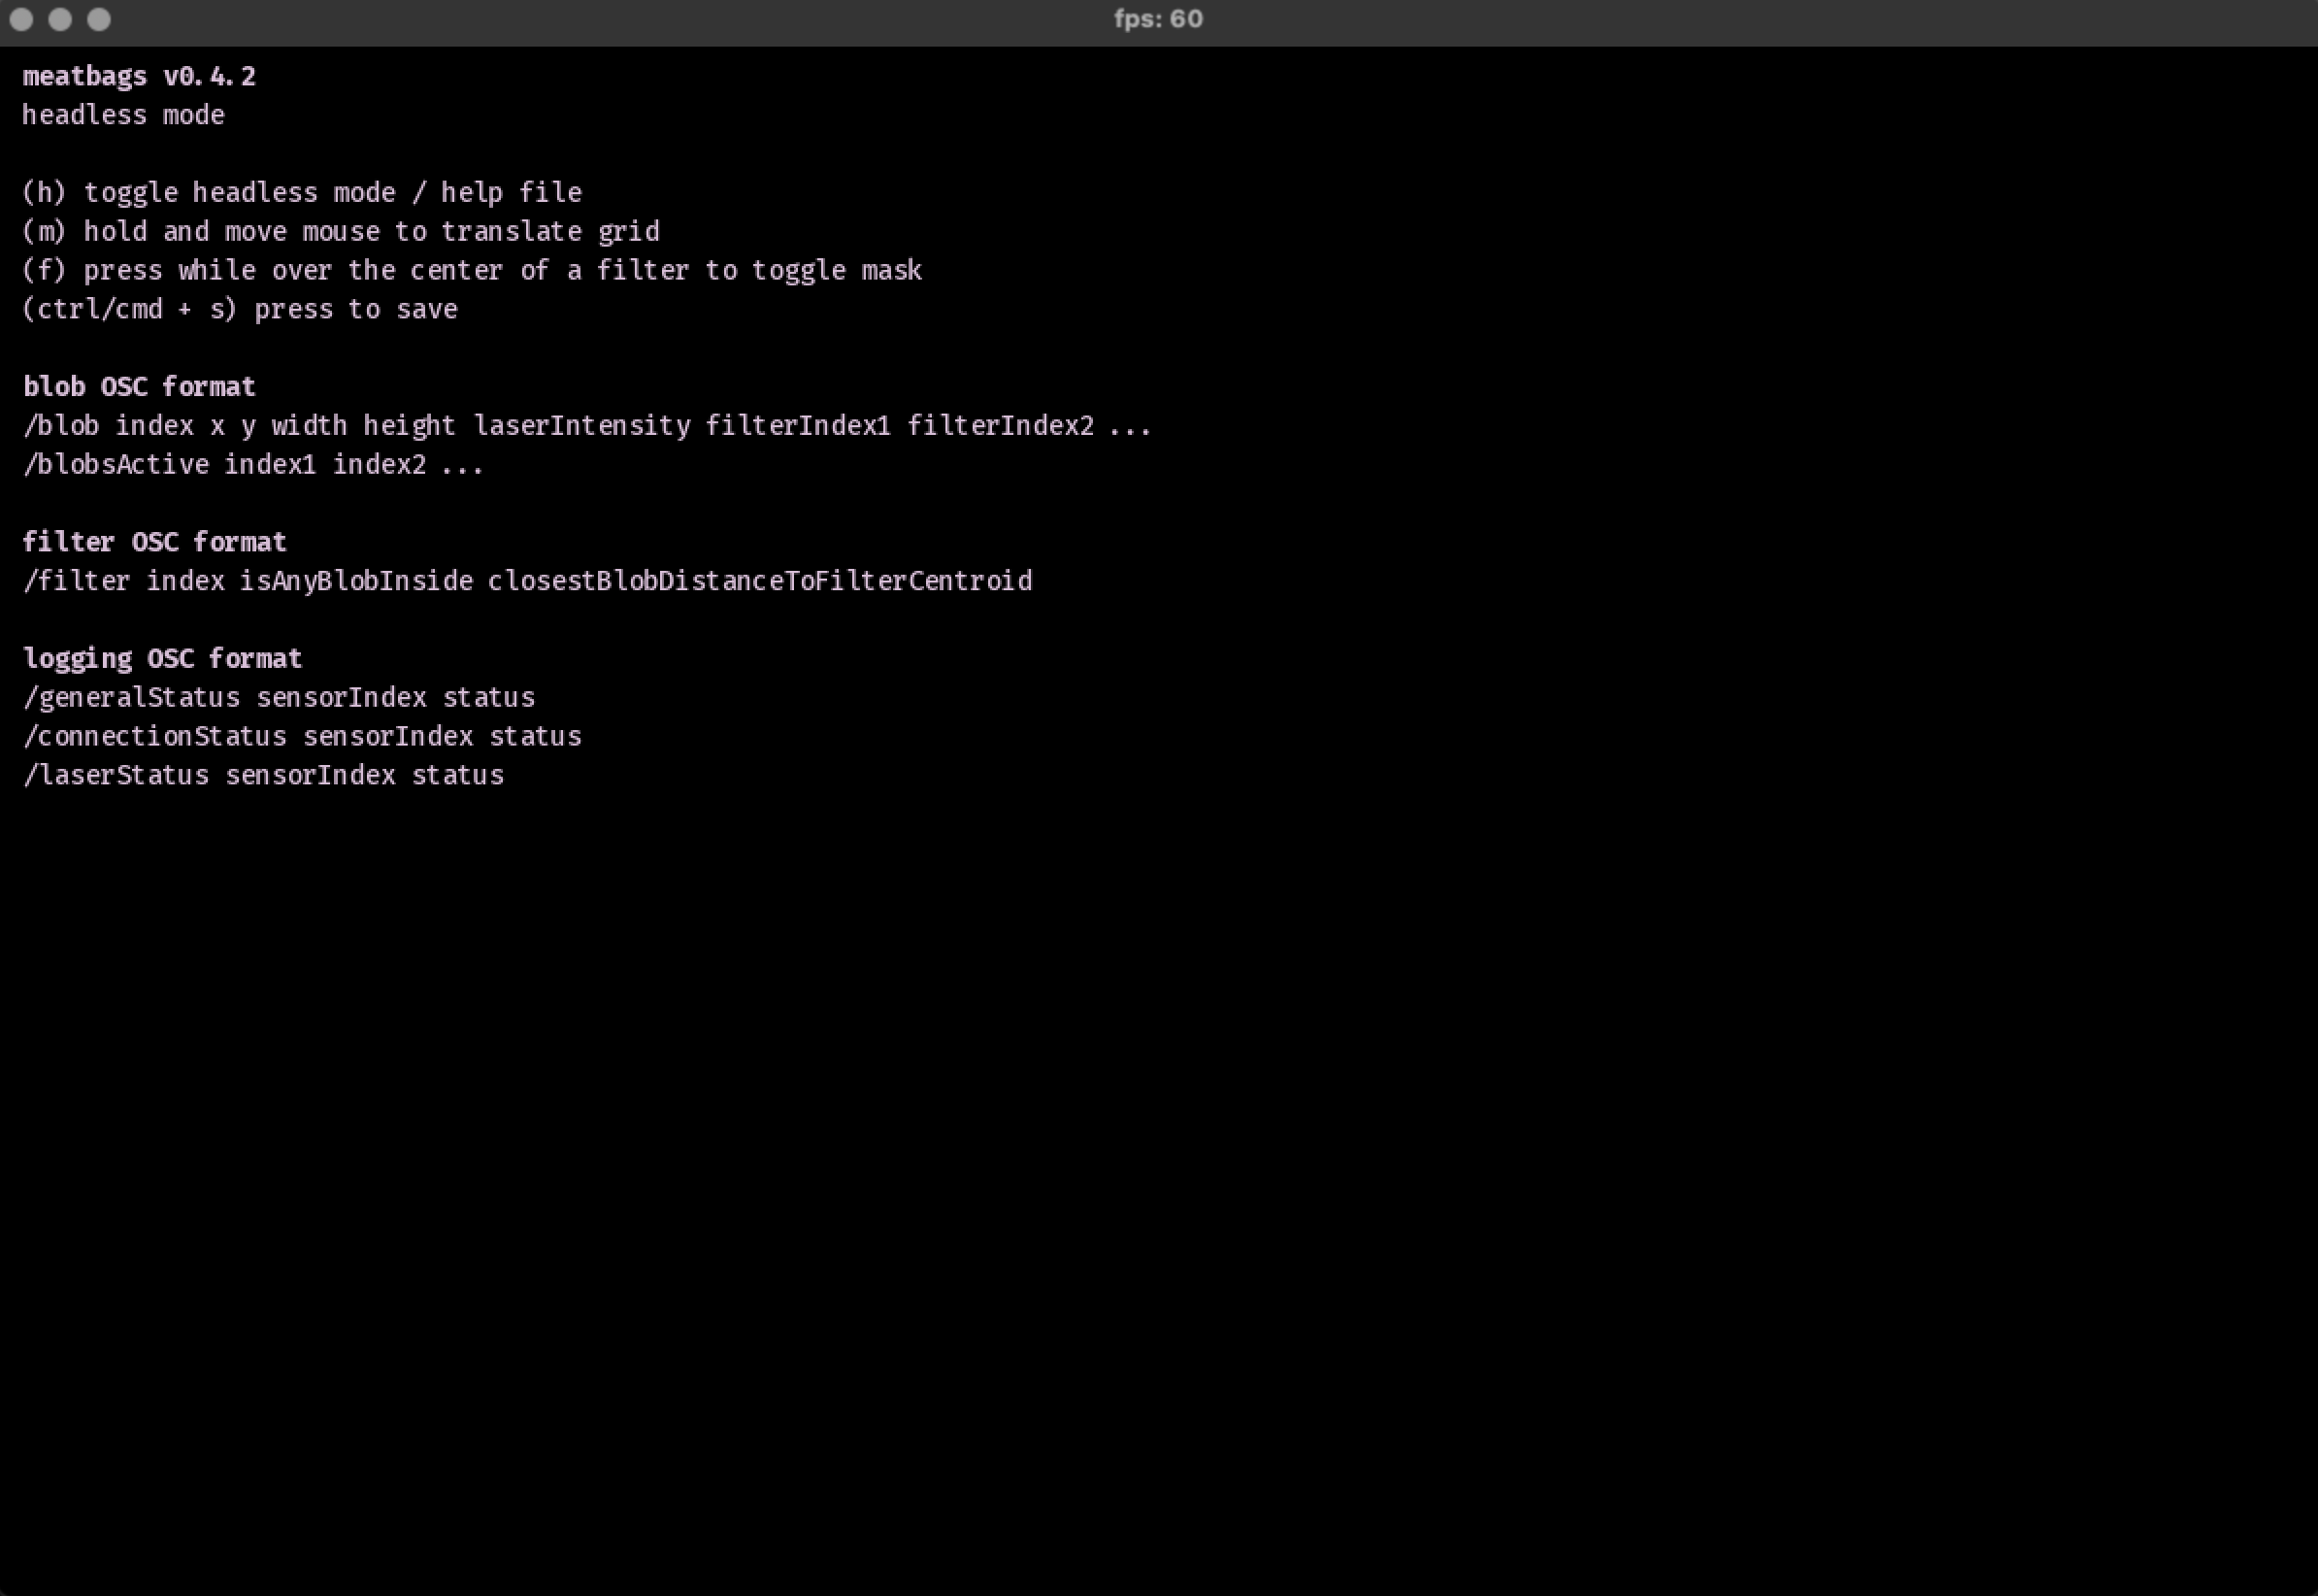Click the window close button
The width and height of the screenshot is (2318, 1596).
[21, 19]
